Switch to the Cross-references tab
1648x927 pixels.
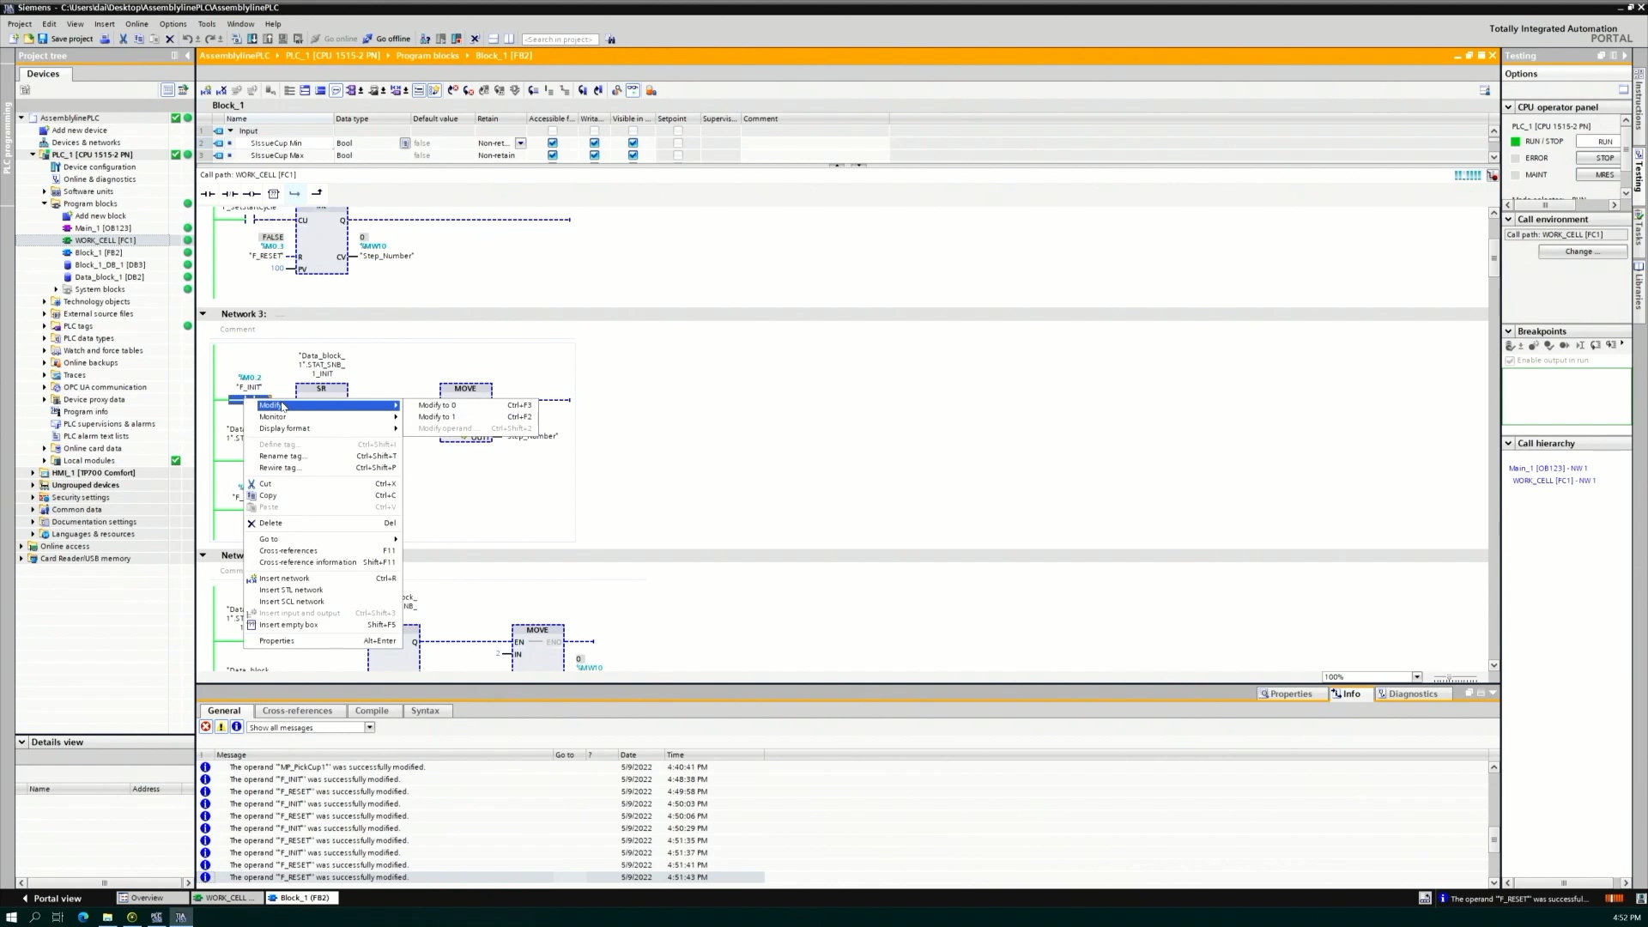(x=297, y=711)
